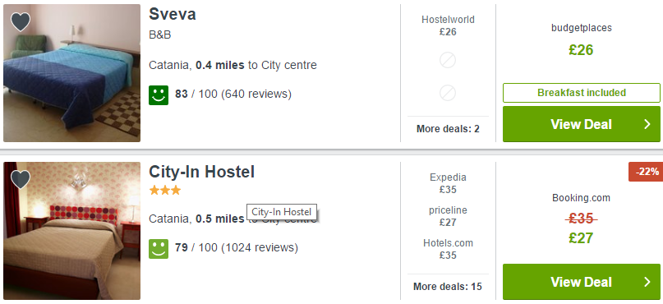Favorite Sveva with the heart icon
Viewport: 663px width, 304px height.
coord(21,22)
